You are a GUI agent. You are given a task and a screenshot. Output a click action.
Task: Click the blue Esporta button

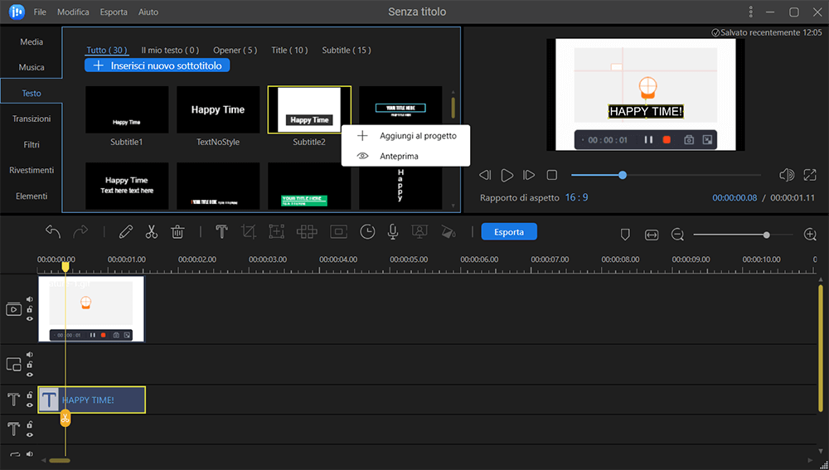pyautogui.click(x=509, y=232)
